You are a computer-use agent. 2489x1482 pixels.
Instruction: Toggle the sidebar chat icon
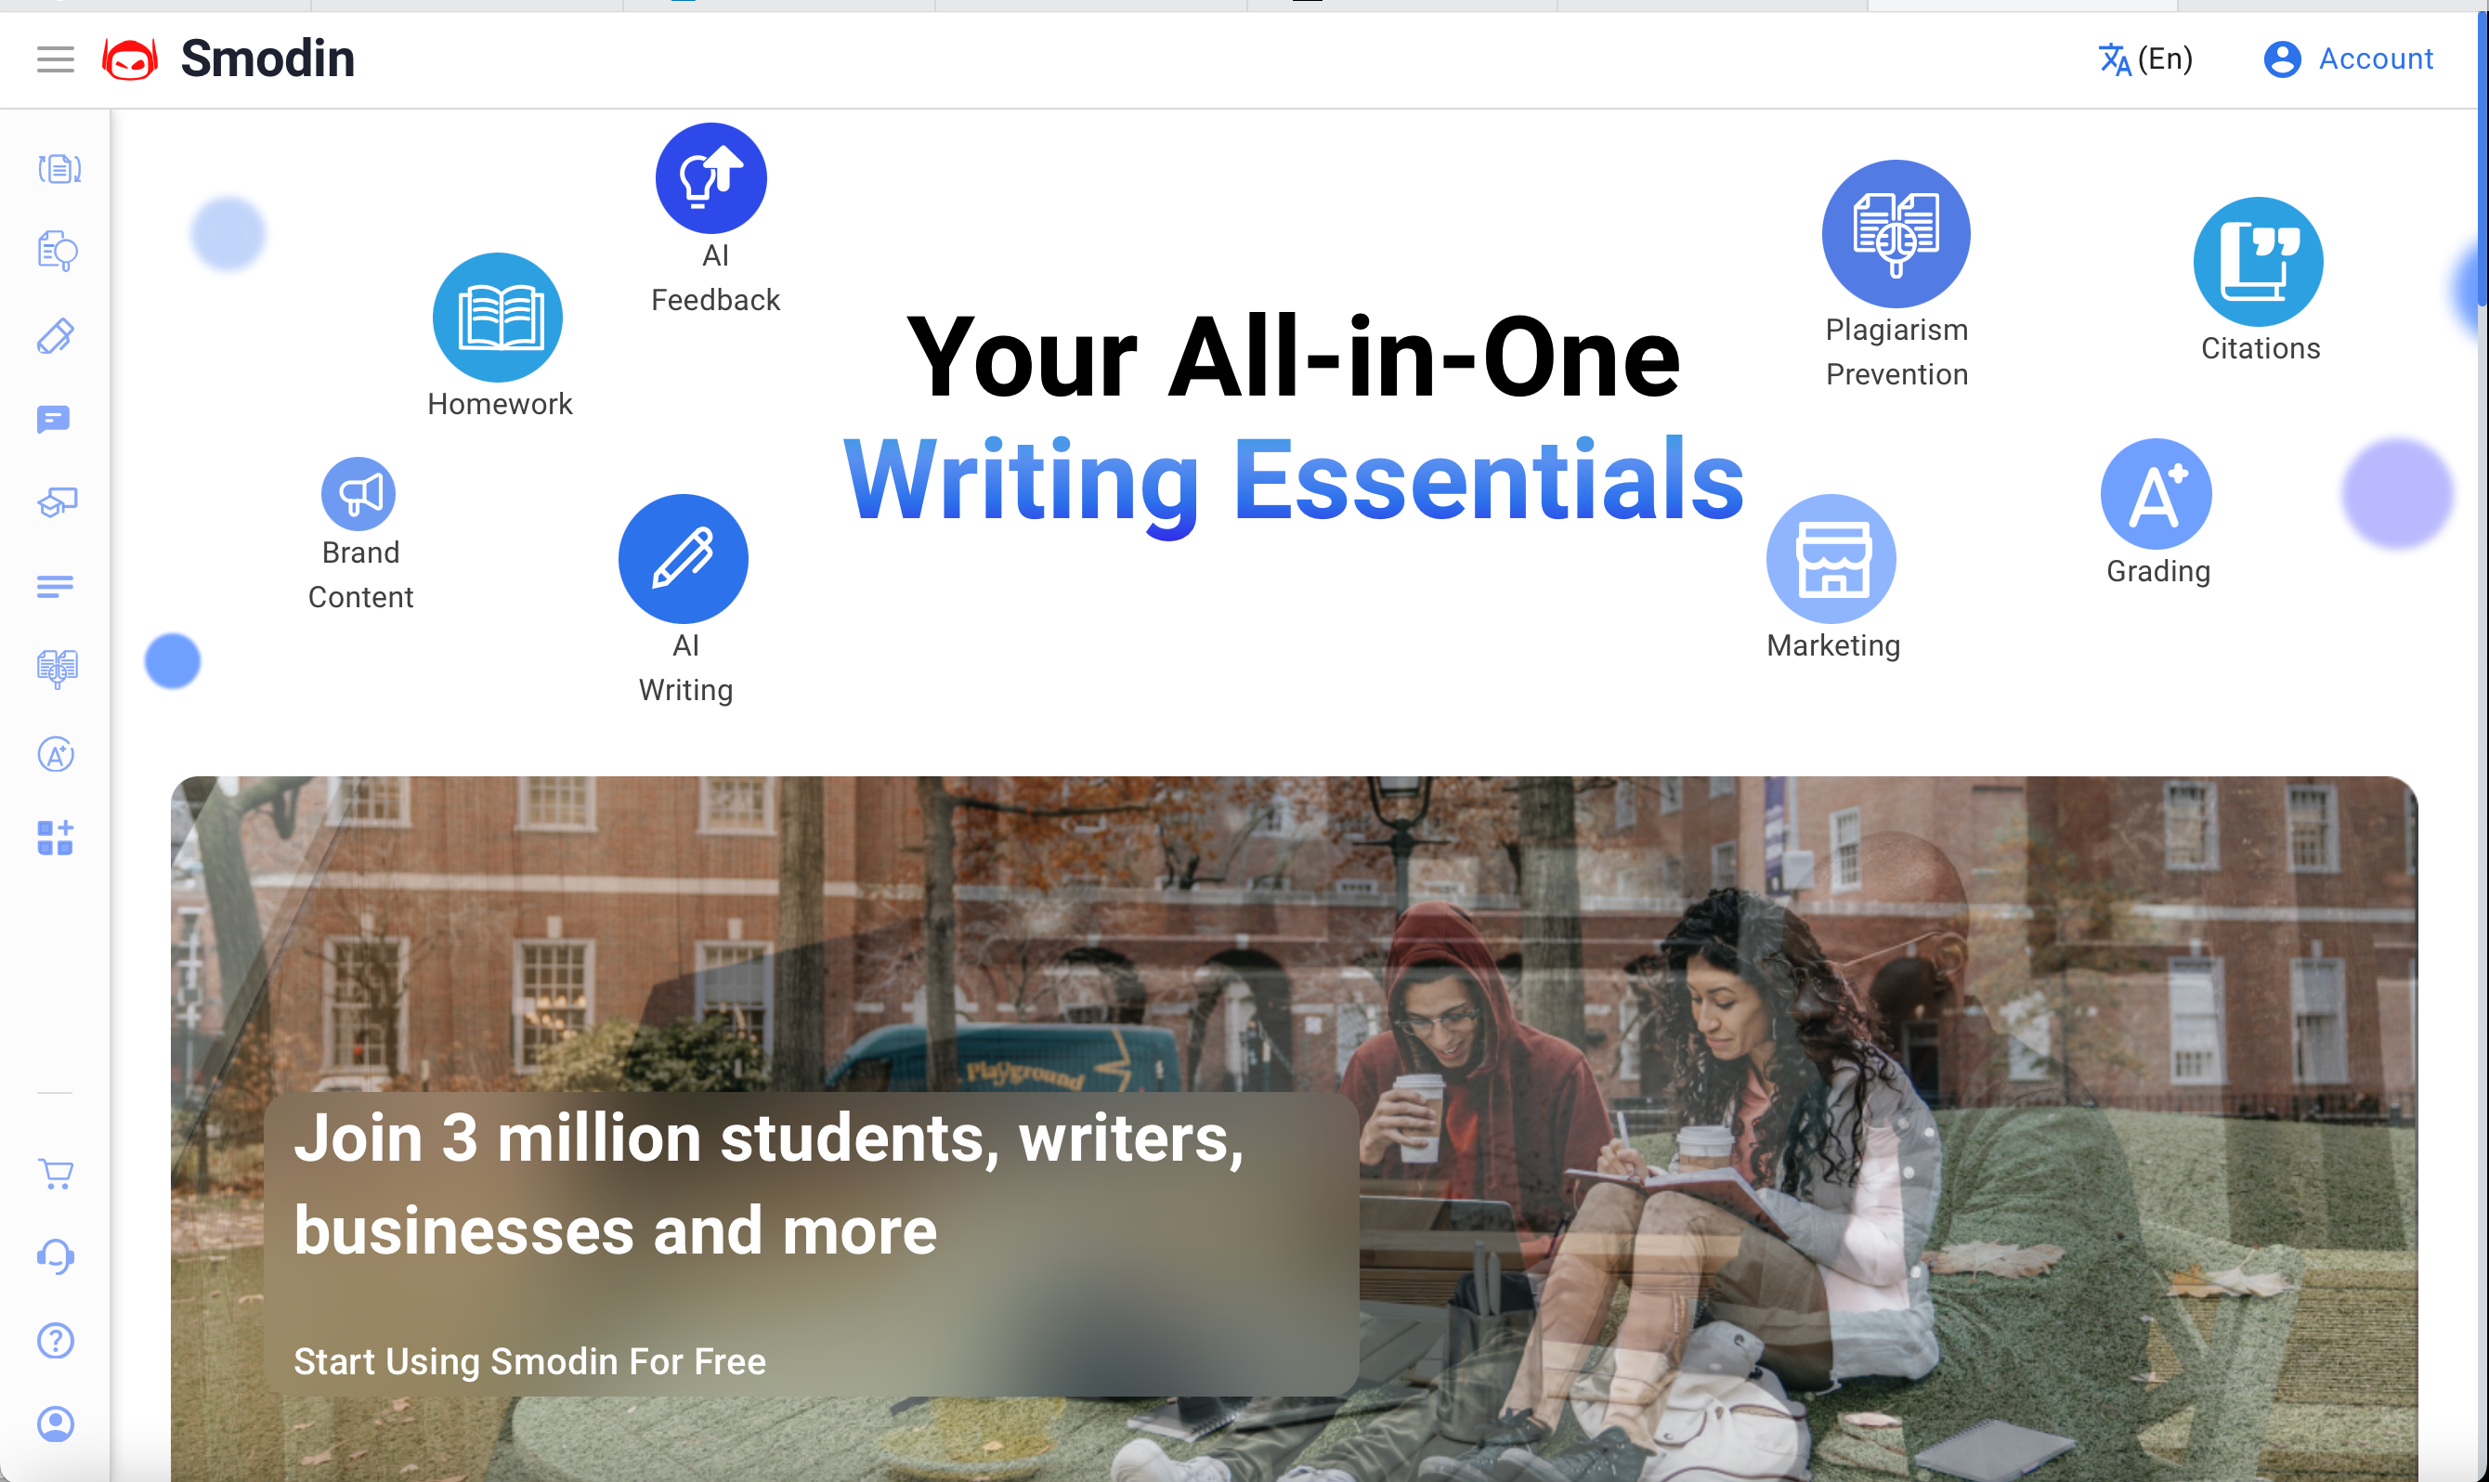pyautogui.click(x=59, y=418)
